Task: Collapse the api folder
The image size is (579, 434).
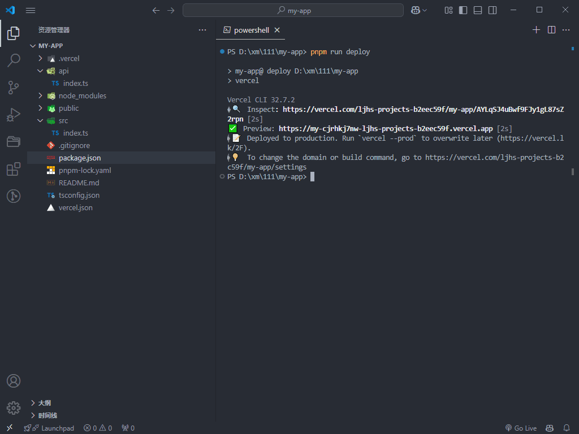Action: pos(121,71)
